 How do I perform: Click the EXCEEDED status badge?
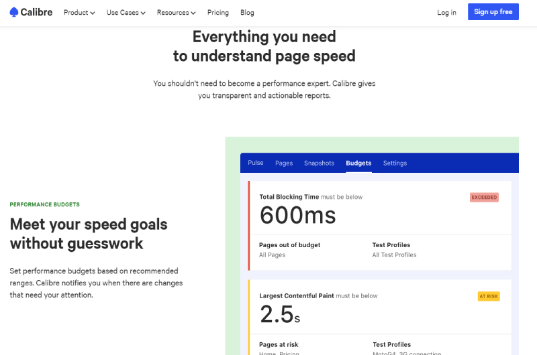[484, 197]
